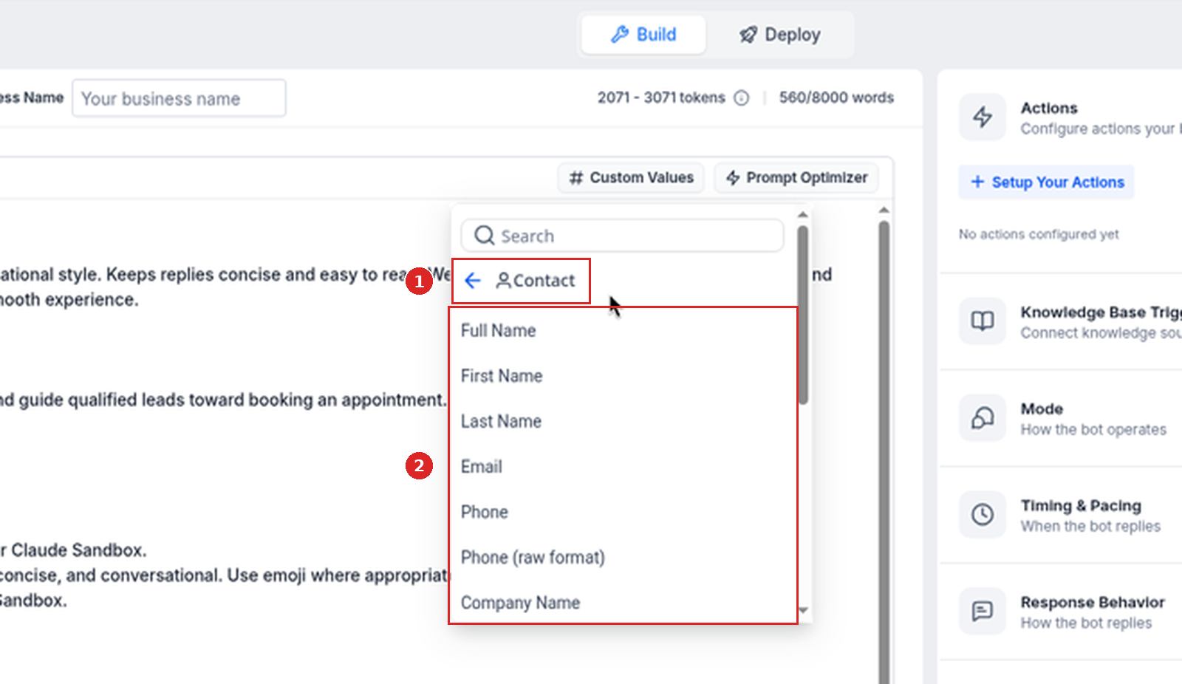Switch to the Build tab
This screenshot has width=1182, height=684.
(x=643, y=35)
